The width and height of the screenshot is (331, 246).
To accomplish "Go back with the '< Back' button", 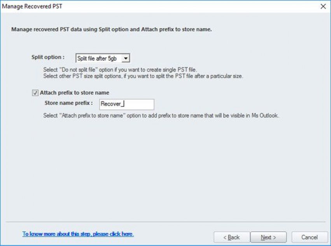I will click(x=232, y=237).
